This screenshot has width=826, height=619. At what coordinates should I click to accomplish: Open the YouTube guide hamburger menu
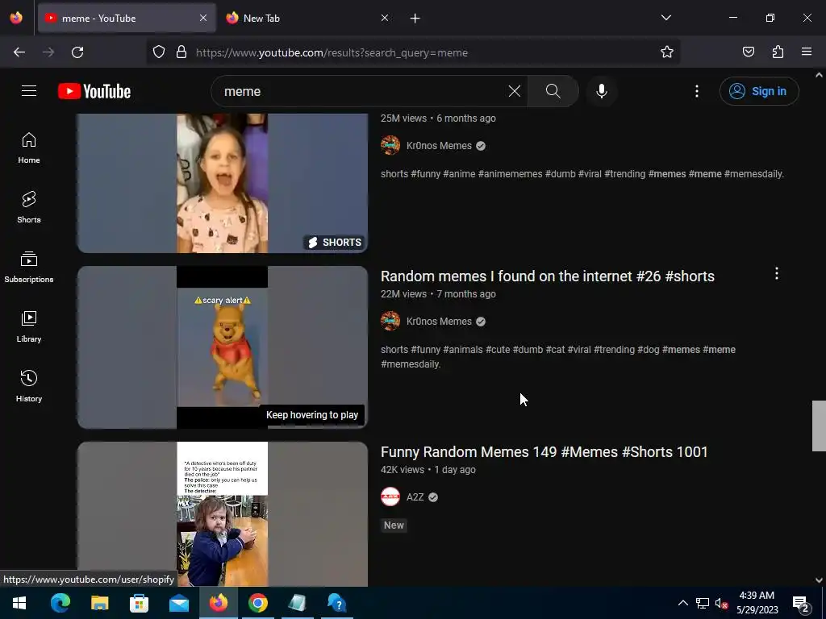pos(29,91)
